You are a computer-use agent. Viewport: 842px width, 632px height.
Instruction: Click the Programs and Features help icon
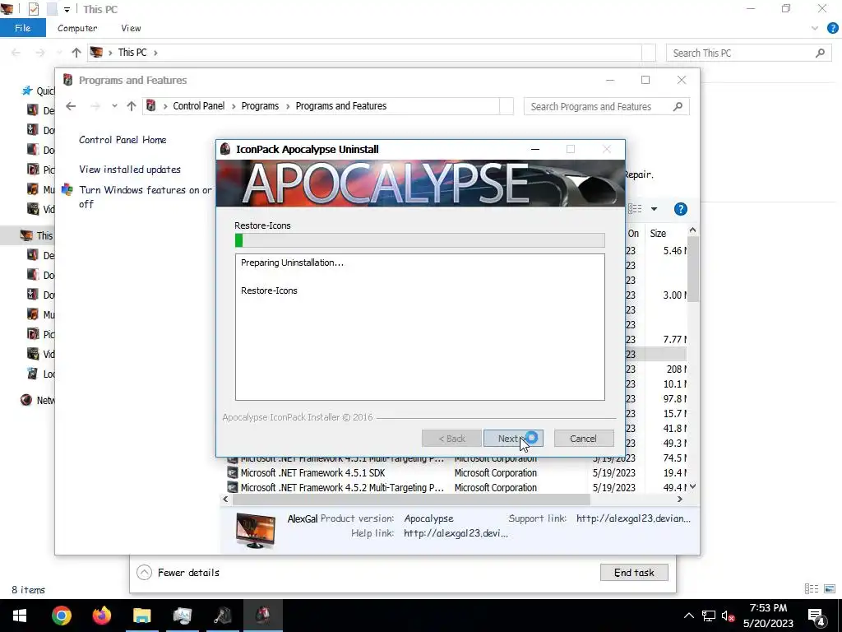(x=680, y=209)
